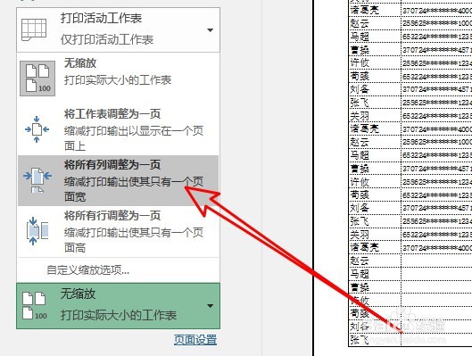Choose 将工作表调整为一页 option

click(119, 130)
